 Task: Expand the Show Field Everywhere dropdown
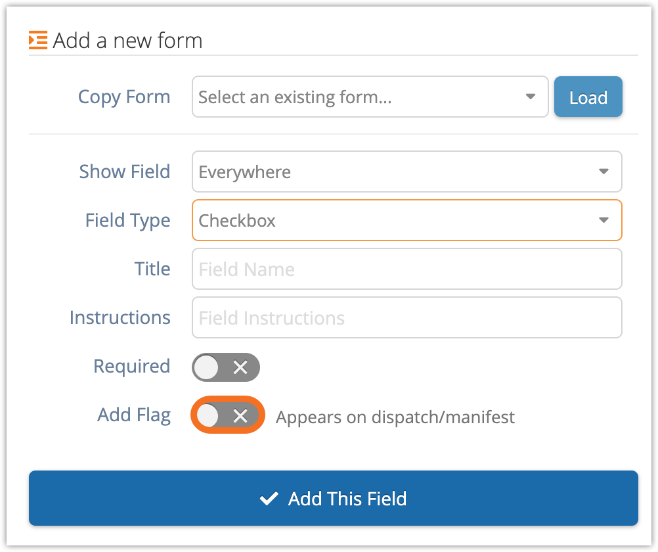tap(407, 172)
